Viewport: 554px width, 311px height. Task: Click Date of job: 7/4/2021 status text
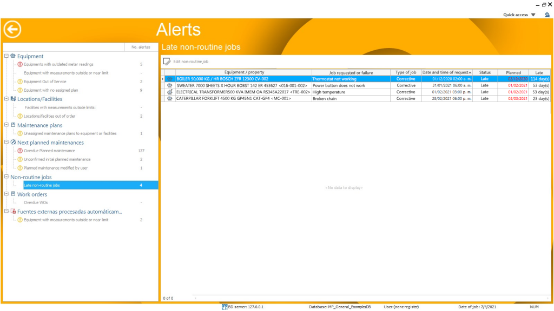(x=477, y=307)
